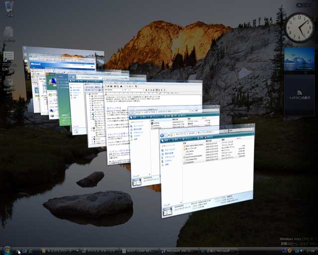Open the プログラム互換性 desktop icon
This screenshot has height=255, width=318.
click(x=9, y=61)
